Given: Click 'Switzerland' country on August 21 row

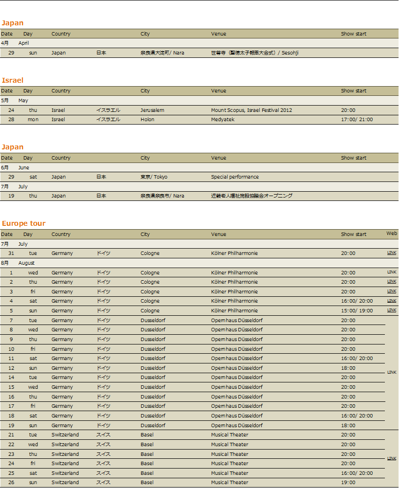Looking at the screenshot, I should click(x=65, y=435).
